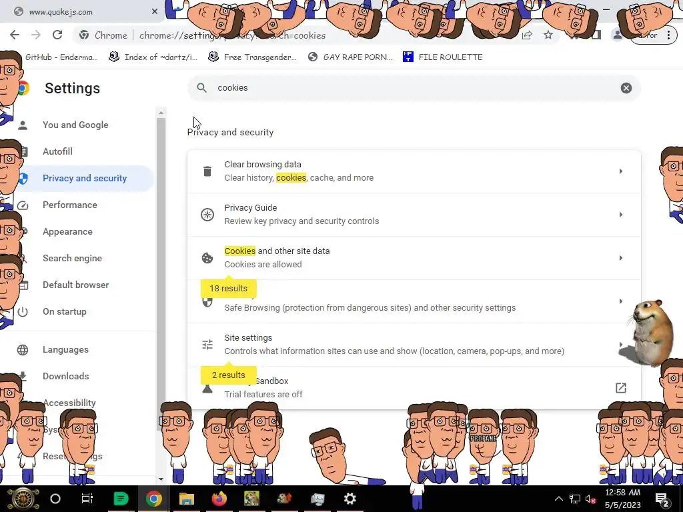Screen dimensions: 683x512
Task: Click the Performance gauge icon
Action: tap(23, 205)
